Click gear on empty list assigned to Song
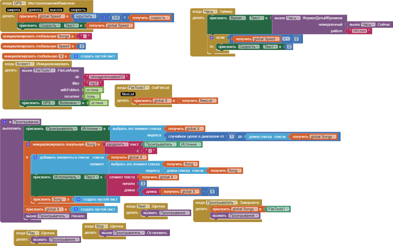The height and width of the screenshot is (246, 393). (x=78, y=199)
